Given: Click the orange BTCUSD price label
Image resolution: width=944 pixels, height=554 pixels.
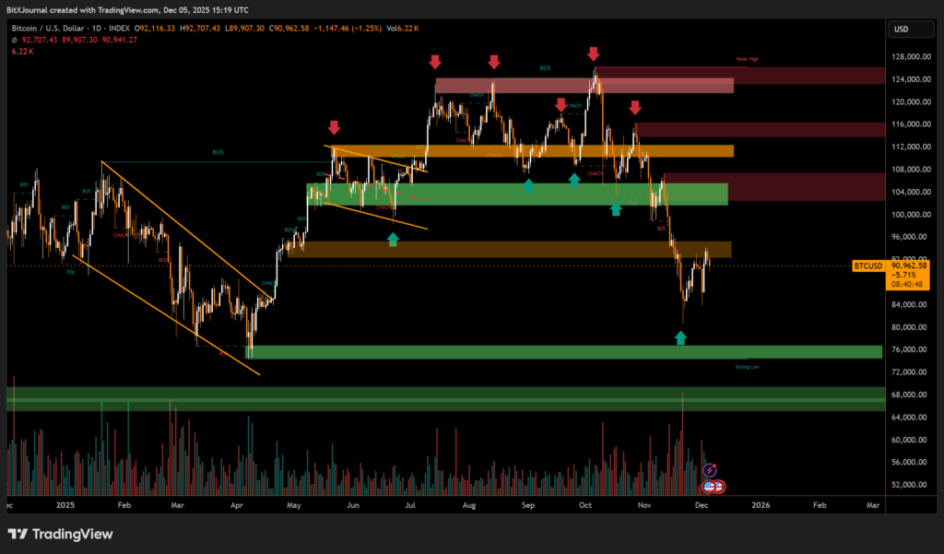Looking at the screenshot, I should [867, 265].
